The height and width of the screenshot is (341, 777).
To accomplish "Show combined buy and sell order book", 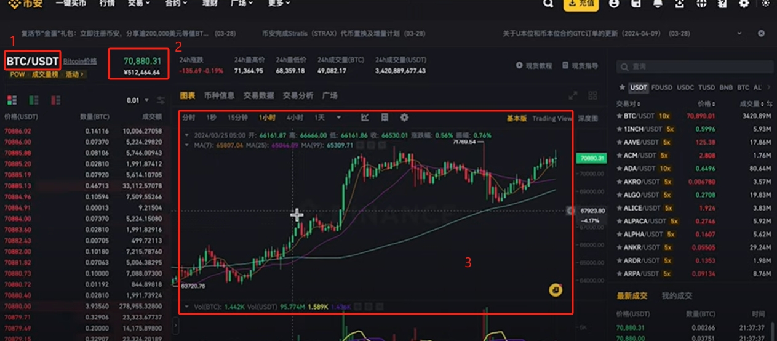I will coord(12,100).
